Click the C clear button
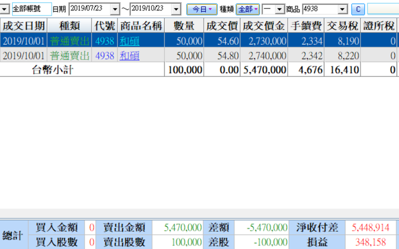The height and width of the screenshot is (249, 399). click(358, 9)
